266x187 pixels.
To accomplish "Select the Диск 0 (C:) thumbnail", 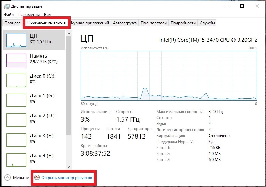I will (x=16, y=80).
